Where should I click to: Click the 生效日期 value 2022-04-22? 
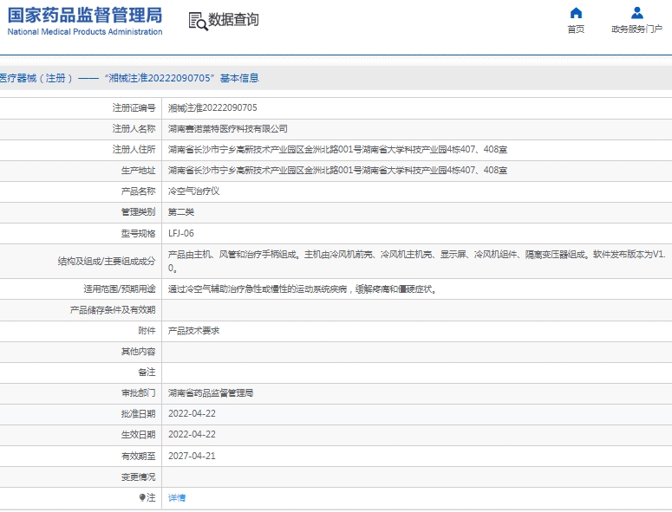(x=192, y=434)
